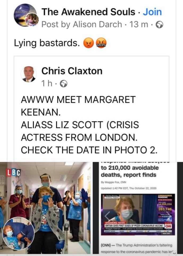183x256 pixels.
Task: Open the CNN article screenshot photo
Action: pyautogui.click(x=138, y=208)
